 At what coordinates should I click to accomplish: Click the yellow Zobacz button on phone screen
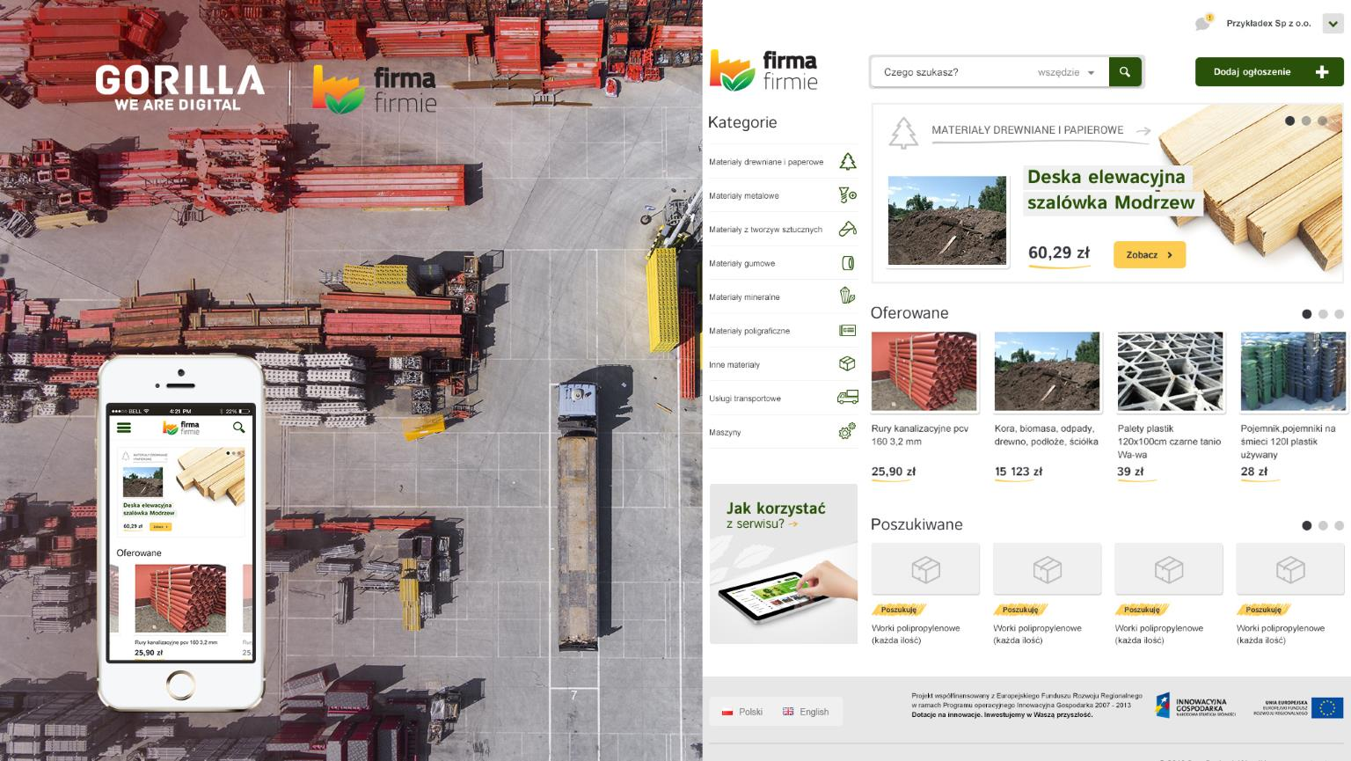[x=160, y=527]
